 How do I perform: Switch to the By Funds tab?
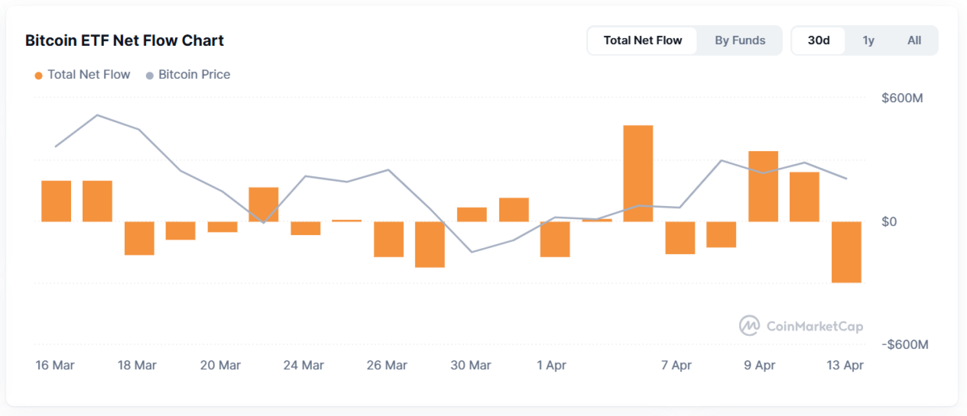(x=740, y=41)
